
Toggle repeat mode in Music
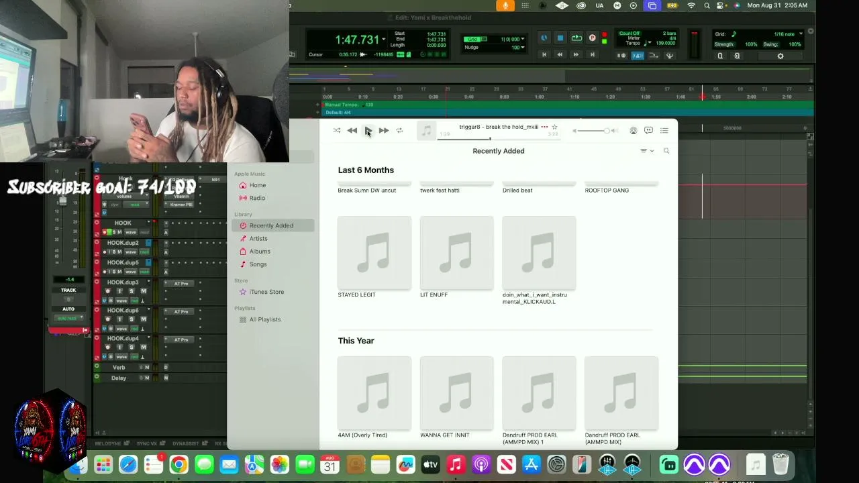click(x=399, y=131)
